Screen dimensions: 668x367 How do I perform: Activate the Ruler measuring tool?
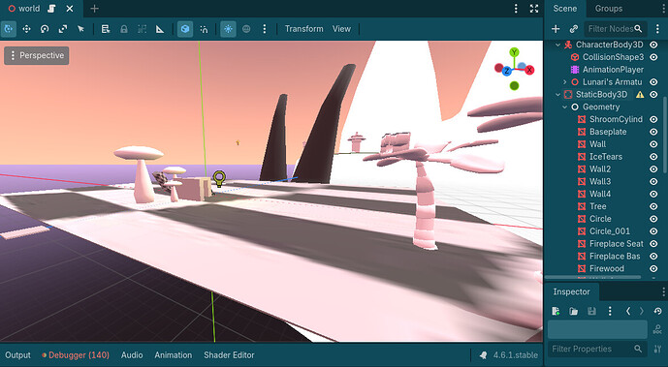pyautogui.click(x=160, y=29)
